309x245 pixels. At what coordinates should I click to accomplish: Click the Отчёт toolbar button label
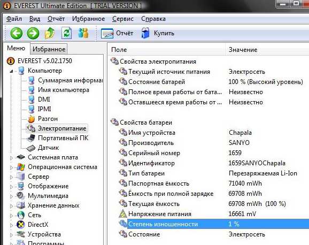[x=125, y=33]
